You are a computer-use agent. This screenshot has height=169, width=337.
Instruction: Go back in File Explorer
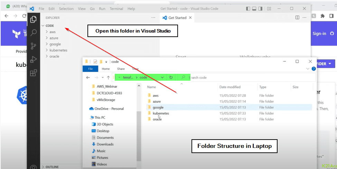[x=88, y=78]
